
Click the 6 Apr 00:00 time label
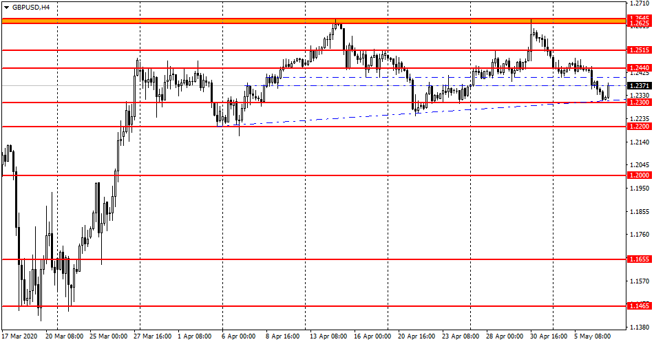click(238, 337)
